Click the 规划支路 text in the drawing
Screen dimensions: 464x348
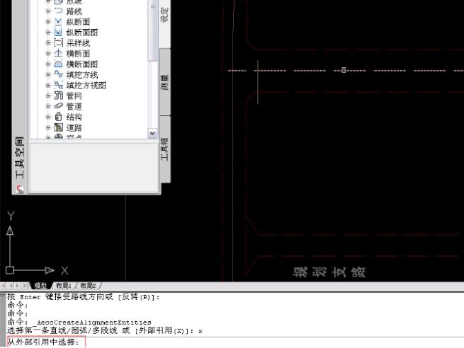329,272
